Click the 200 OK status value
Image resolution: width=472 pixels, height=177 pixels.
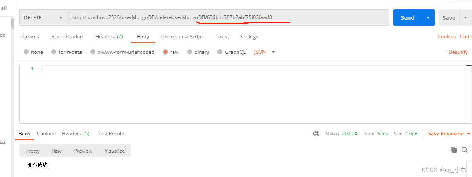[x=350, y=134]
